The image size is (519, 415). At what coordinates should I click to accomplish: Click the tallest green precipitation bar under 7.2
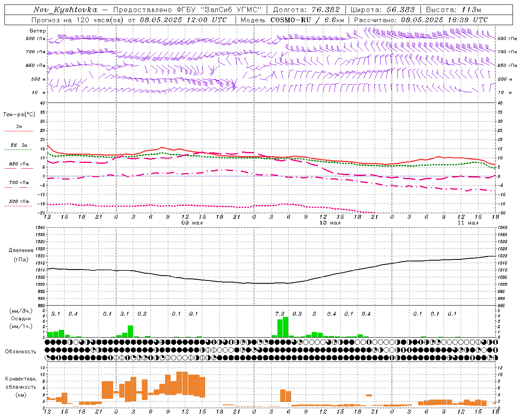tap(285, 327)
